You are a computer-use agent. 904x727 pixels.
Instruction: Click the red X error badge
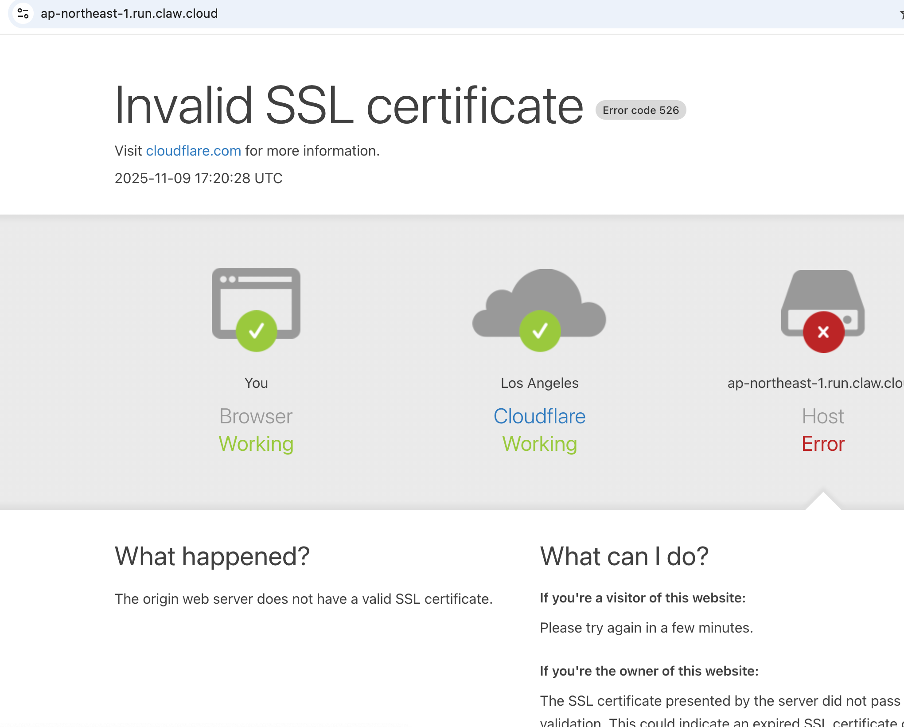point(823,332)
